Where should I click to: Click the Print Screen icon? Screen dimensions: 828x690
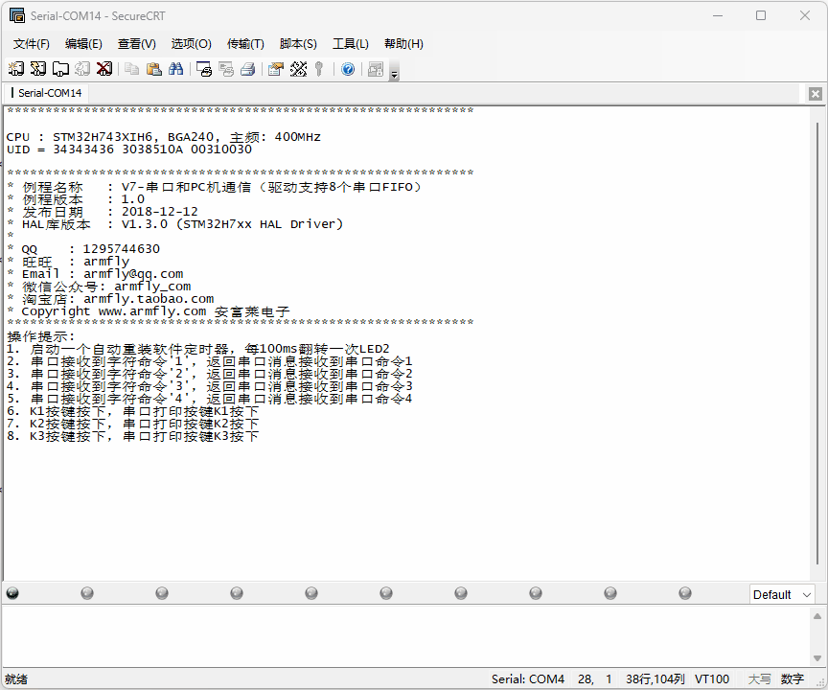tap(204, 69)
